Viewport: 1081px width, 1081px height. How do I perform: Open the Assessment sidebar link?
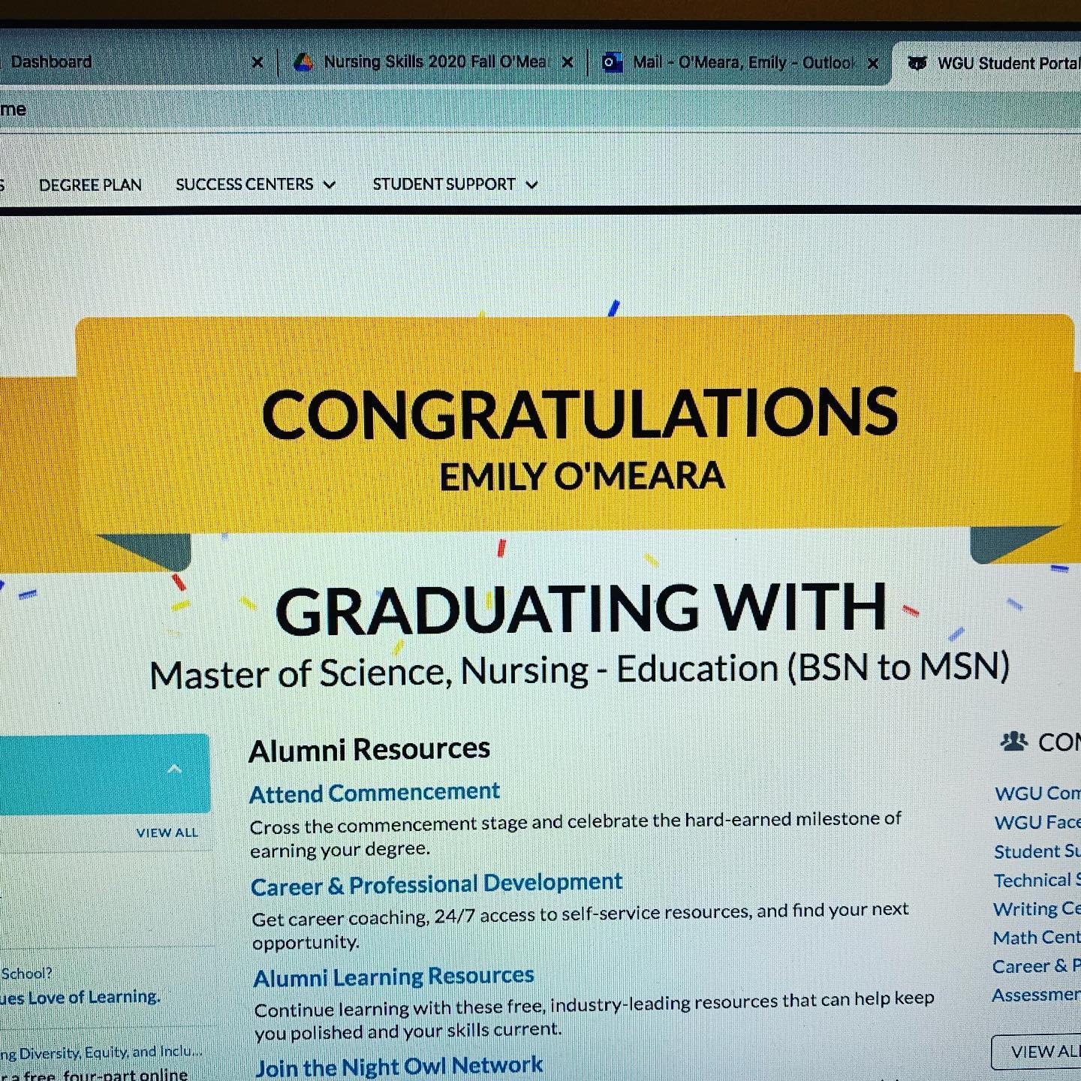(x=1037, y=995)
